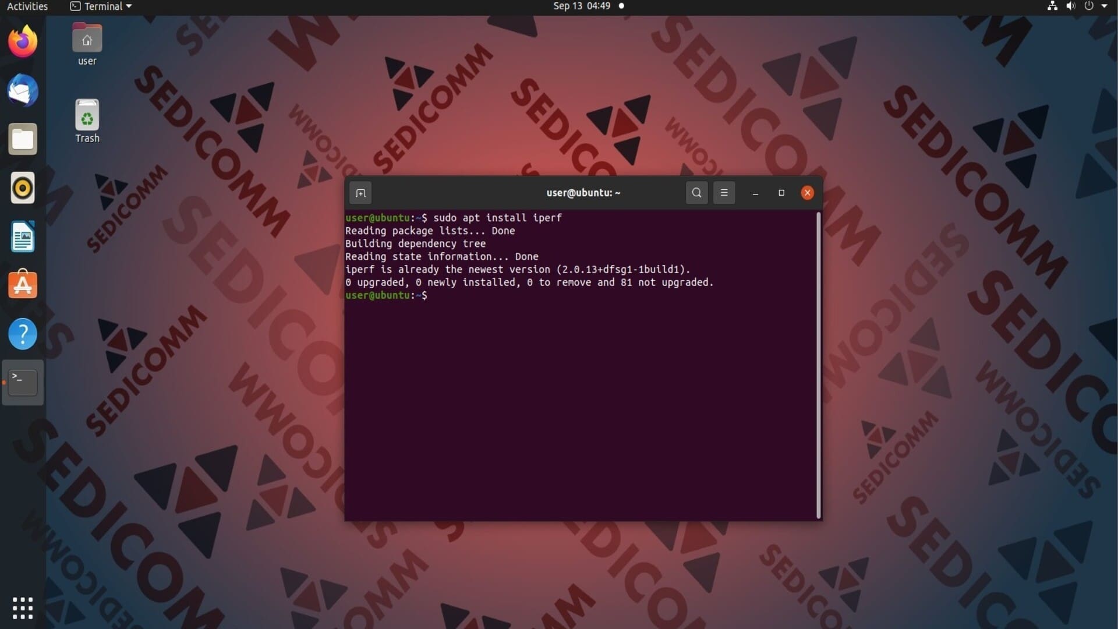1118x629 pixels.
Task: Open the user home folder desktop icon
Action: point(87,44)
